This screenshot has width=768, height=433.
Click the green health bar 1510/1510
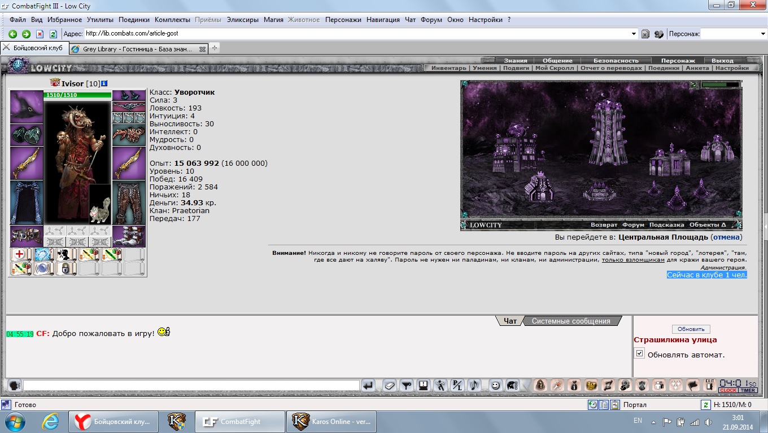coord(77,95)
